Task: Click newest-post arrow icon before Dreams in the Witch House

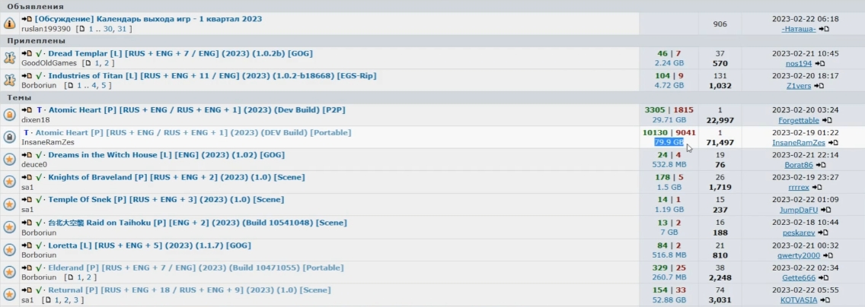Action: pyautogui.click(x=27, y=155)
